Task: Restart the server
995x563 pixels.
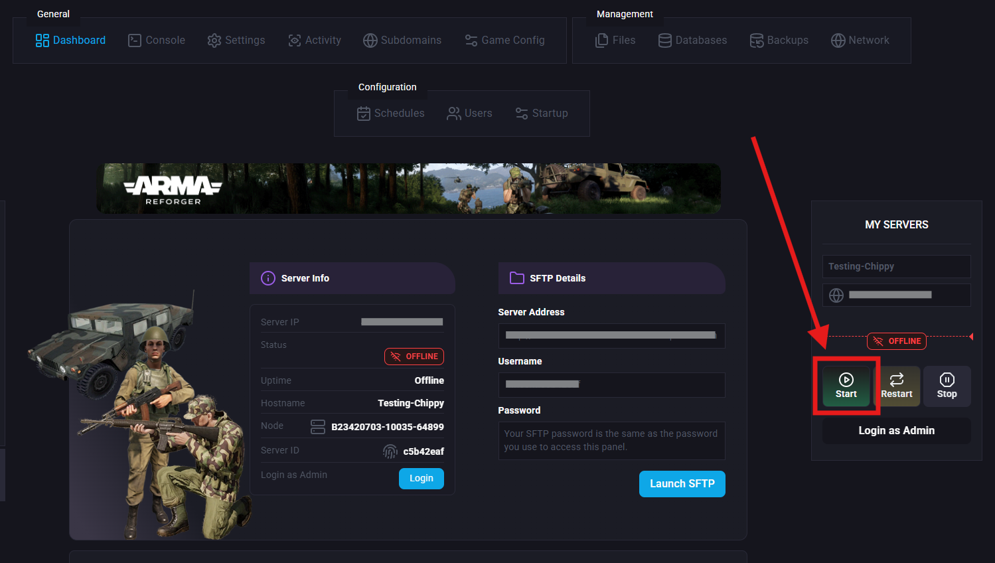Action: point(897,386)
